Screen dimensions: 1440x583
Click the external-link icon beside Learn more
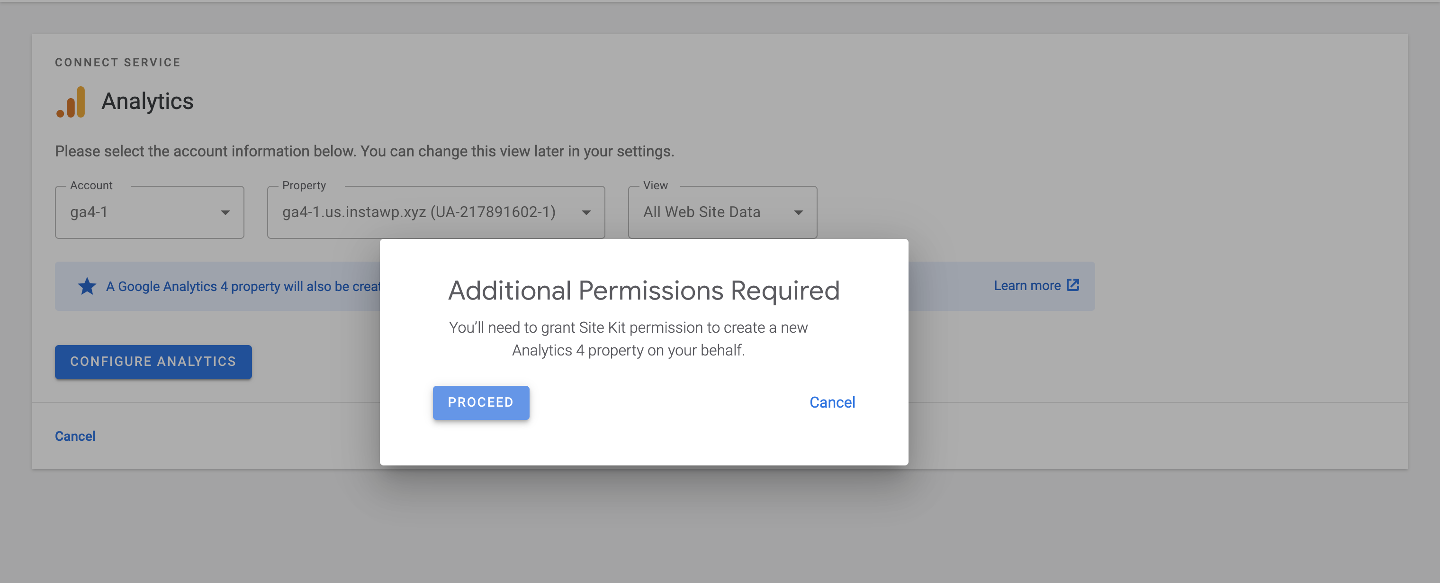1072,285
